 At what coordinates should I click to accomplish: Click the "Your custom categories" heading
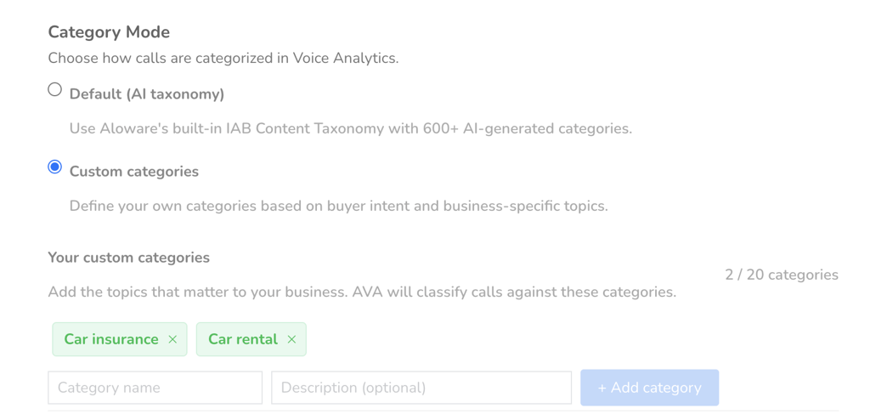click(x=128, y=258)
